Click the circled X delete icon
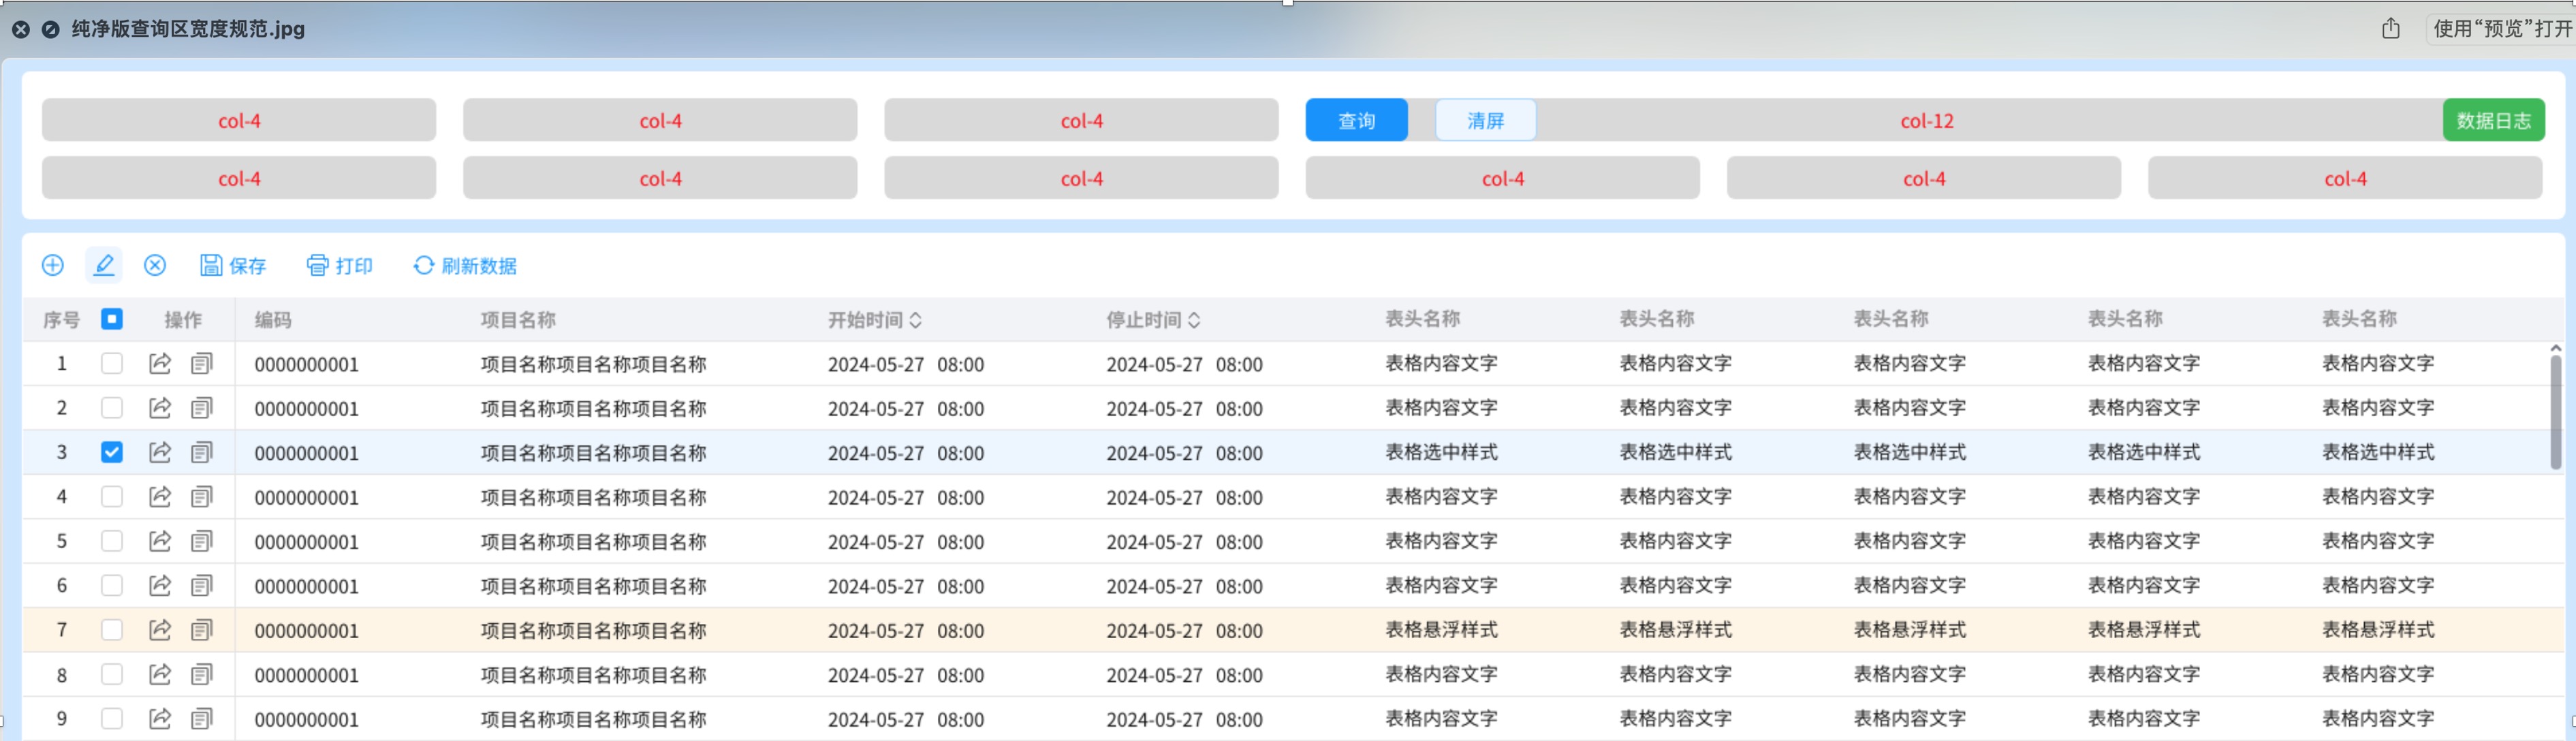The image size is (2576, 741). pyautogui.click(x=155, y=265)
